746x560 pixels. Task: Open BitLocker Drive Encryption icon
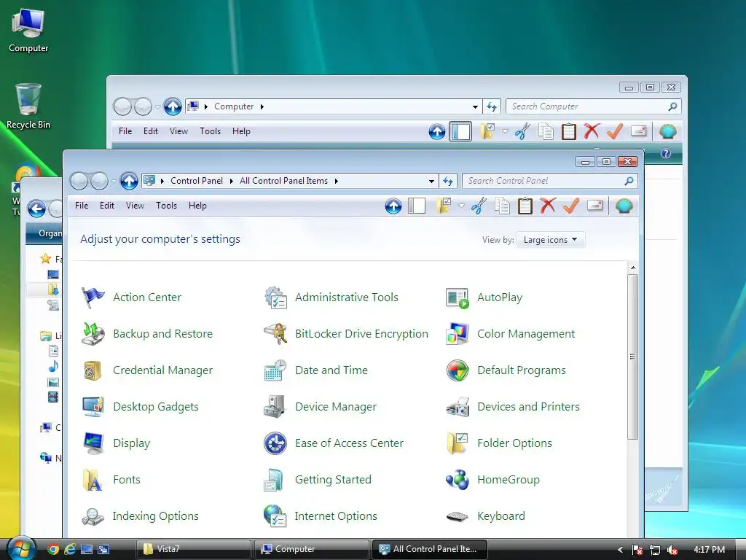point(275,334)
